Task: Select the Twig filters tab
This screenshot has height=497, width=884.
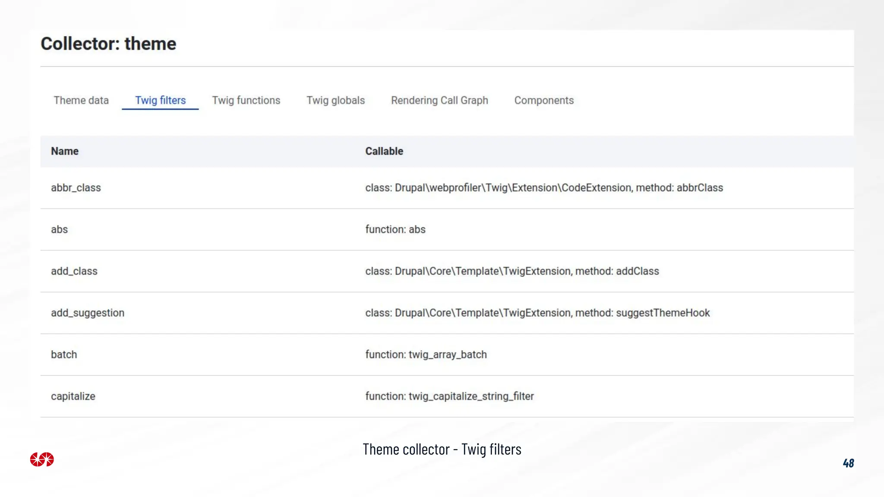Action: pos(160,101)
